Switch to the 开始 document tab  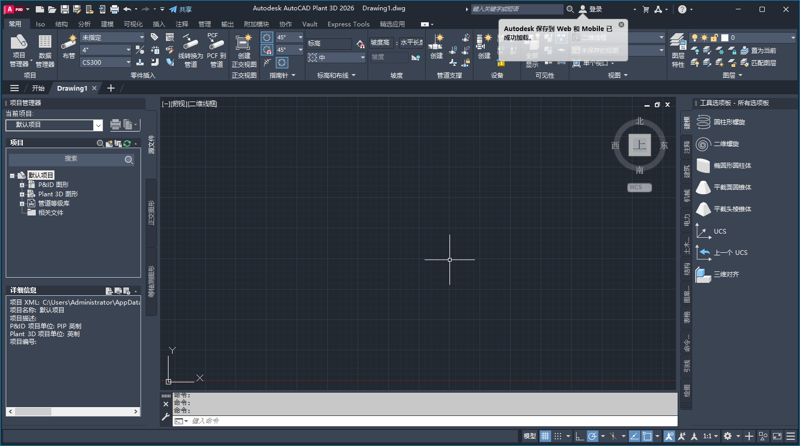38,88
